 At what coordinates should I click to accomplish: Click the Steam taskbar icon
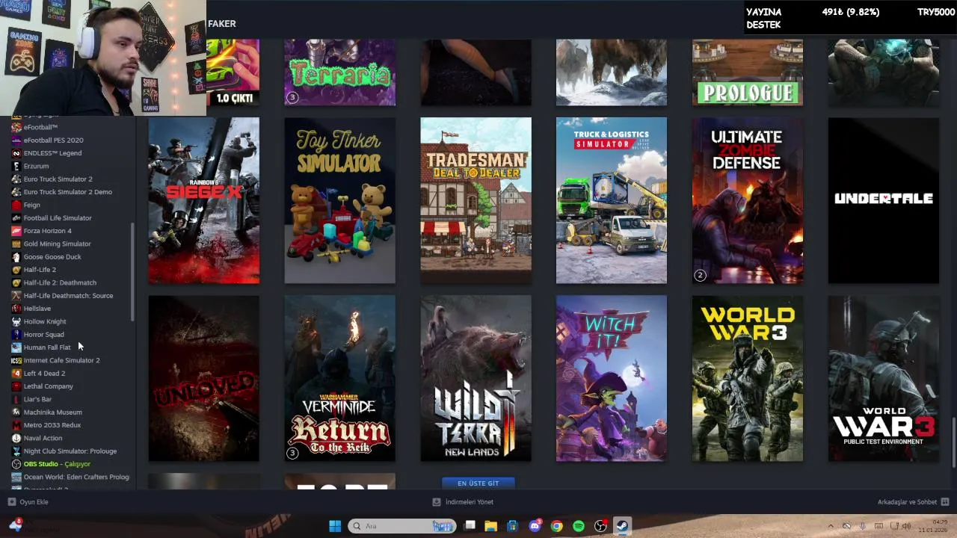point(621,526)
